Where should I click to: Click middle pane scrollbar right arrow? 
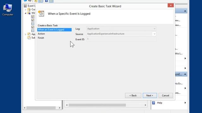coord(145,105)
